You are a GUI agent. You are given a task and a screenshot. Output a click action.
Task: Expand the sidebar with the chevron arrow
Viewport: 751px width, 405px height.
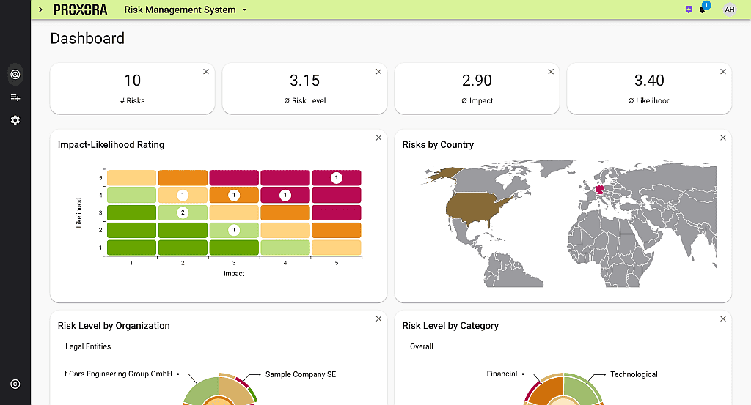point(40,10)
